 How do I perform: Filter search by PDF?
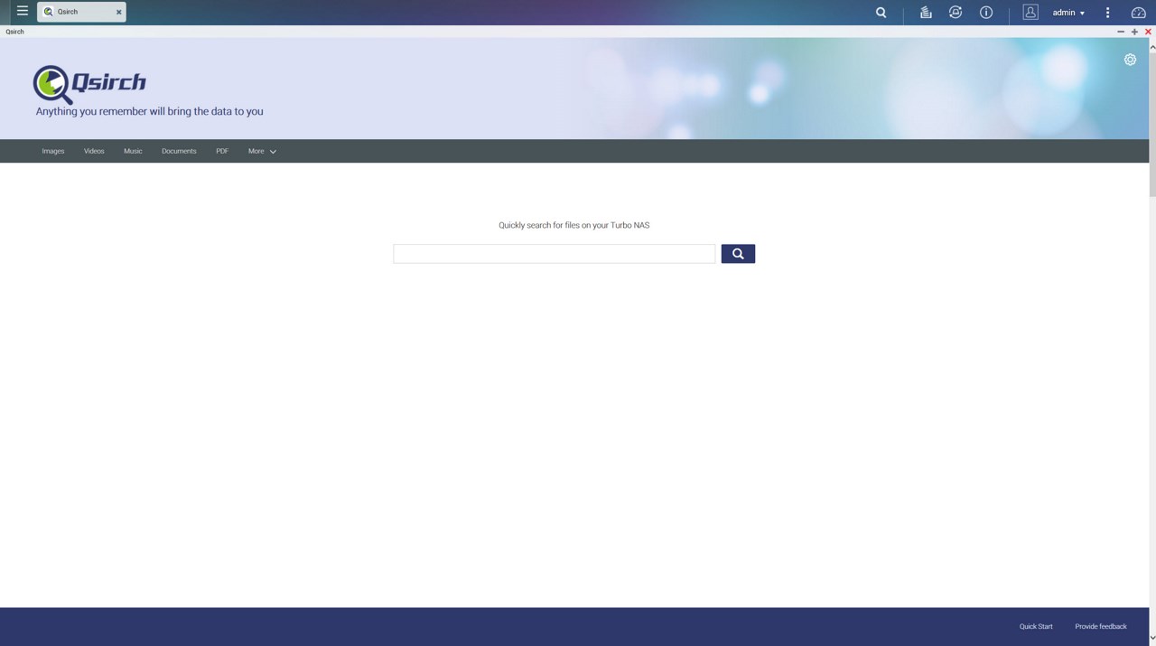pyautogui.click(x=222, y=151)
